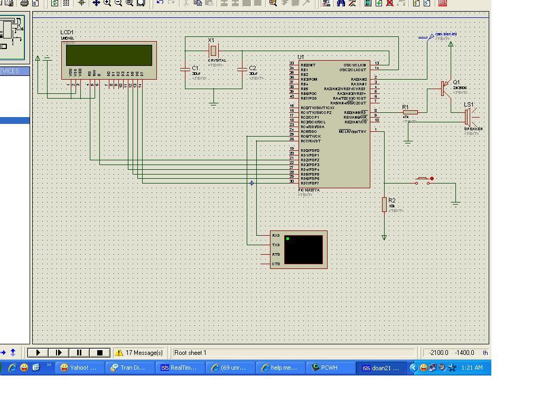Open the 17 Message(s) simulation log
Viewport: 541px width, 405px height.
click(139, 353)
